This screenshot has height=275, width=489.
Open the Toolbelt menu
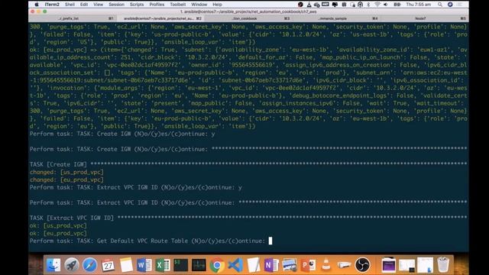click(x=178, y=5)
